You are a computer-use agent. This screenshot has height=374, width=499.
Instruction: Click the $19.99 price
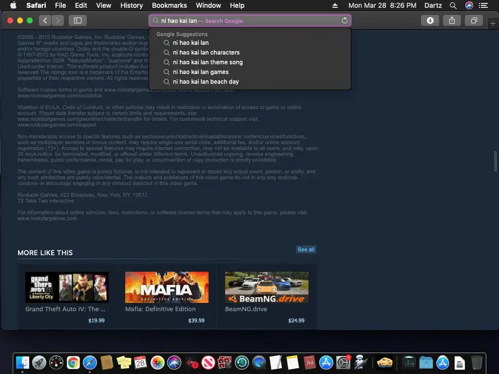coord(96,320)
